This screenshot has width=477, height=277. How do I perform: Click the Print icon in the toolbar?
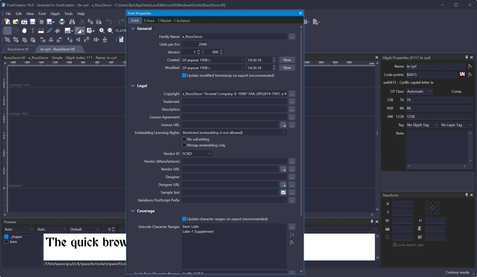coord(62,21)
